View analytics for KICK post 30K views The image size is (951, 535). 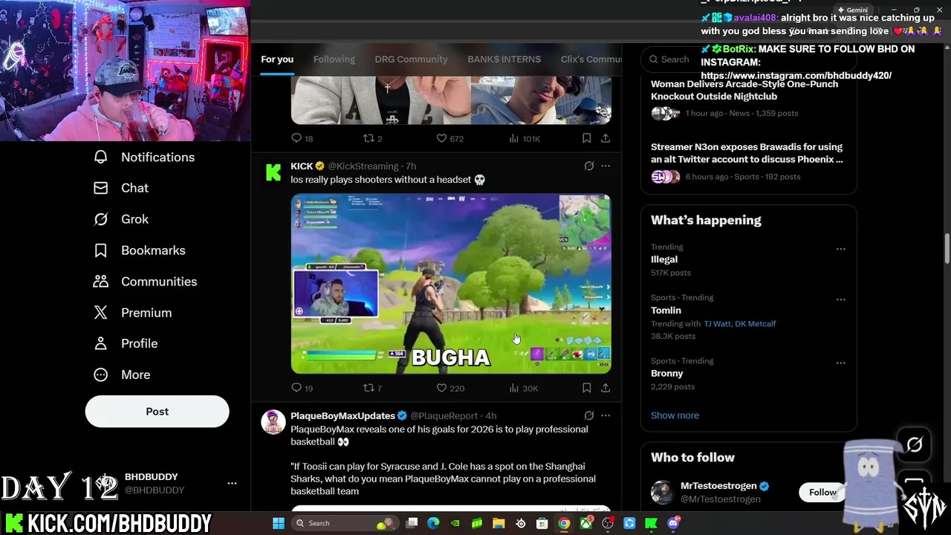[523, 388]
